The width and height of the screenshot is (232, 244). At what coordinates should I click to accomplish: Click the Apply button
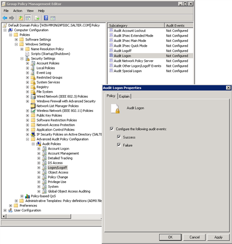point(218,237)
